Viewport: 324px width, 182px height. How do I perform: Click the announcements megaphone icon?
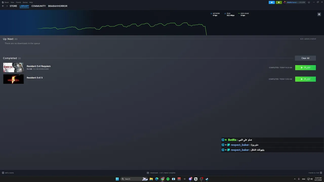click(x=272, y=2)
